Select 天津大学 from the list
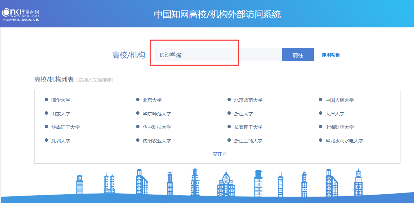The width and height of the screenshot is (414, 203). [335, 114]
